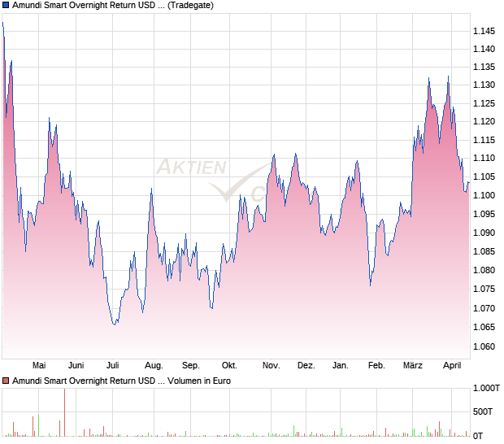Click the 'Jan.' month label
Viewport: 504px width, 444px height.
coord(340,366)
